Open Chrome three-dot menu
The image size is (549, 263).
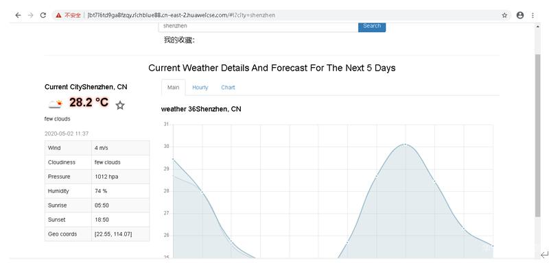tap(533, 15)
